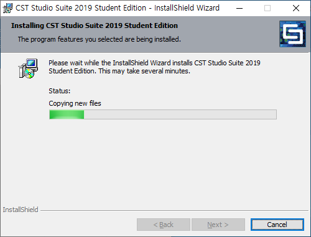Image resolution: width=311 pixels, height=237 pixels.
Task: Click the greyed-out Next button
Action: tap(218, 225)
